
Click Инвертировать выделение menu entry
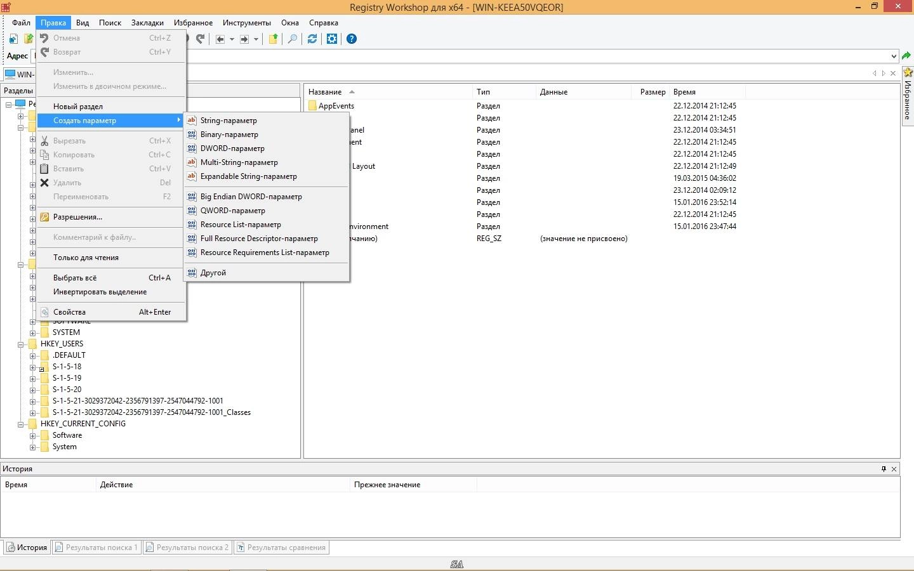point(111,292)
